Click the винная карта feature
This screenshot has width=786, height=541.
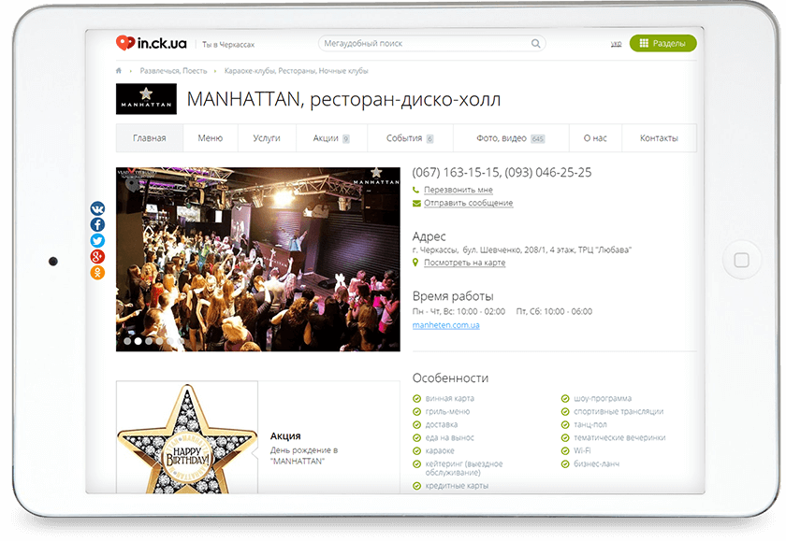pos(449,398)
